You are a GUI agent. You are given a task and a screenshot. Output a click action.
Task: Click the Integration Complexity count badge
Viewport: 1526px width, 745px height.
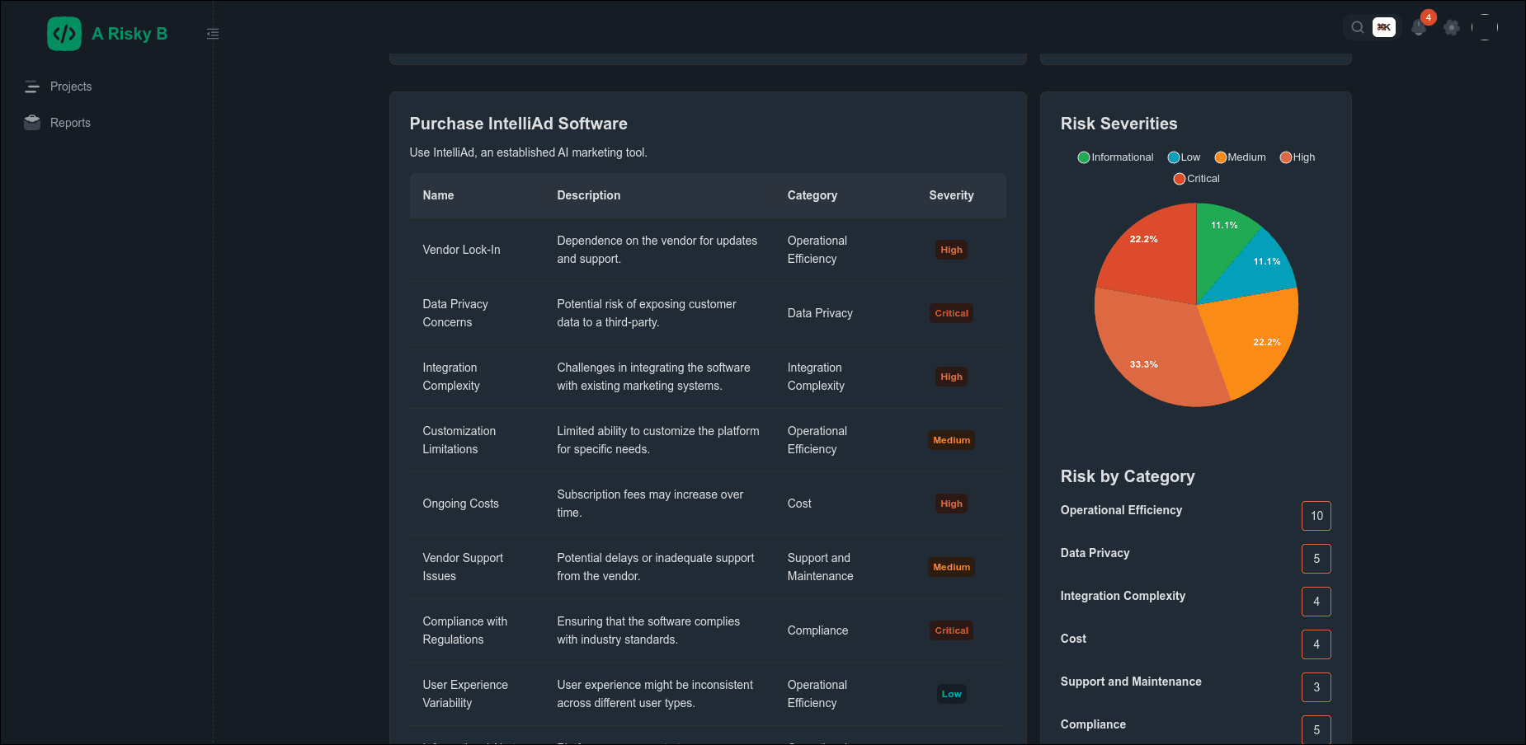tap(1316, 602)
